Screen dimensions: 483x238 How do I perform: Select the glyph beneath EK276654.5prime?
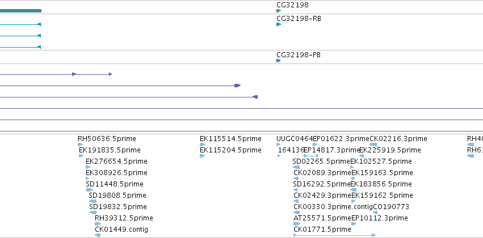(88, 167)
